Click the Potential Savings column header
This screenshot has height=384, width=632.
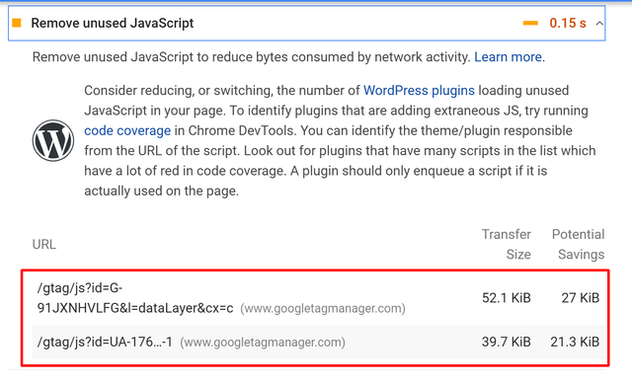click(x=579, y=244)
